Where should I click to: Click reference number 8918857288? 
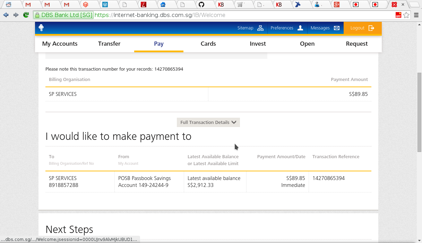(x=63, y=185)
